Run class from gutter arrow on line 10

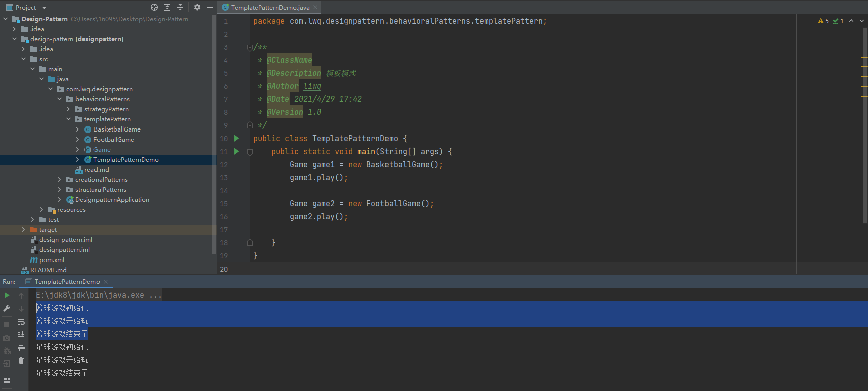[x=237, y=138]
